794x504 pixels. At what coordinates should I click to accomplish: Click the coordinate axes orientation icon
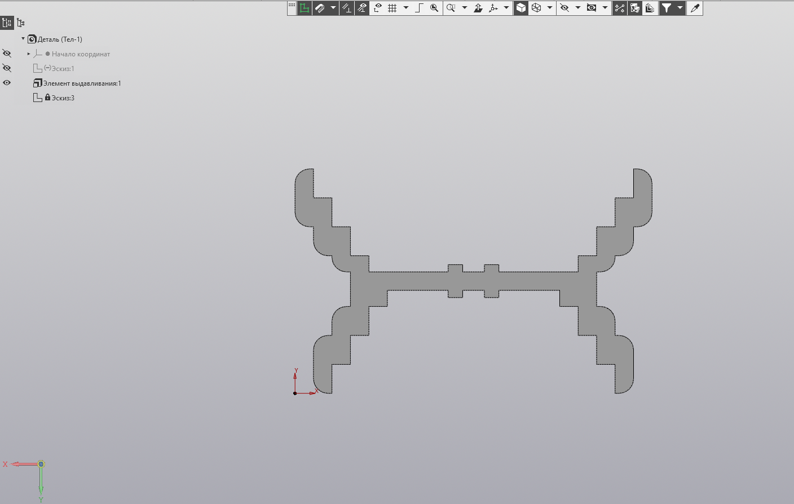pos(493,8)
